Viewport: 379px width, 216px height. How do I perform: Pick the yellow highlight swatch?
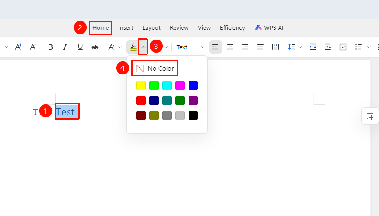[x=141, y=86]
